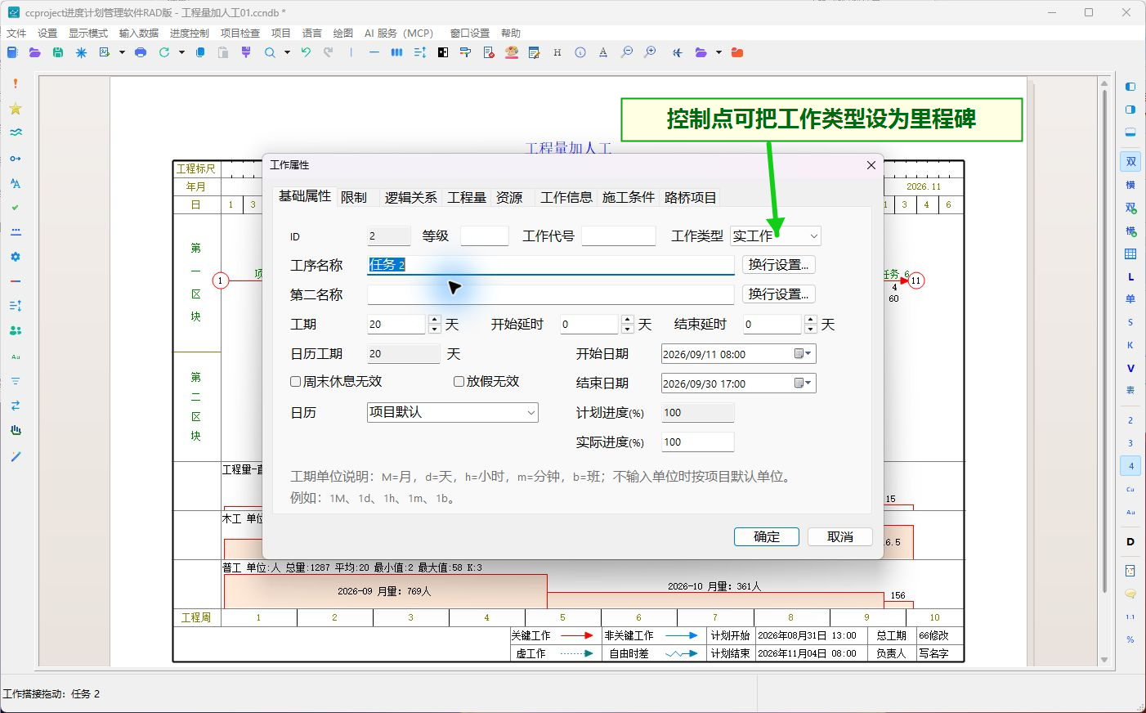Click the info circle icon in toolbar
The image size is (1146, 713).
(580, 52)
